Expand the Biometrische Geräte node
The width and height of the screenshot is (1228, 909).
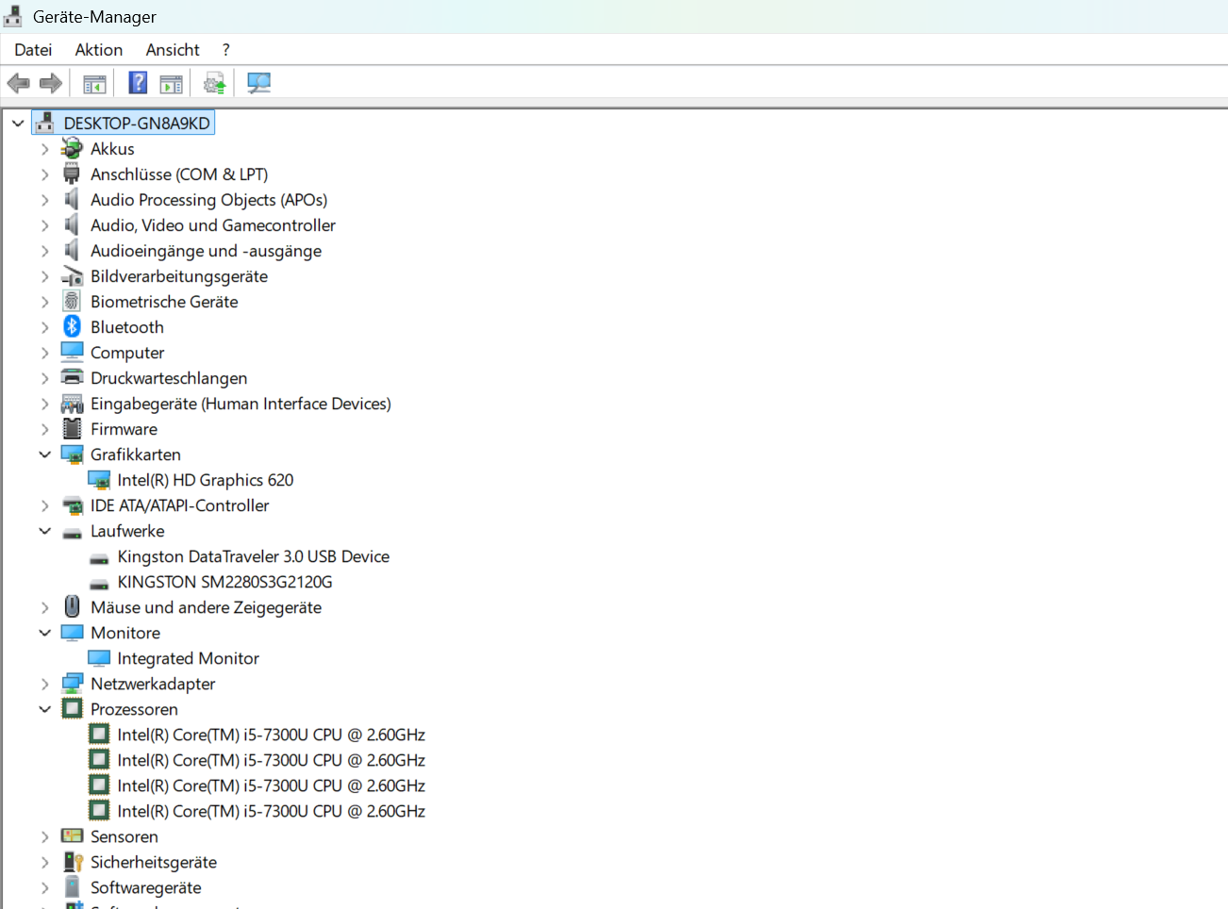[x=44, y=302]
